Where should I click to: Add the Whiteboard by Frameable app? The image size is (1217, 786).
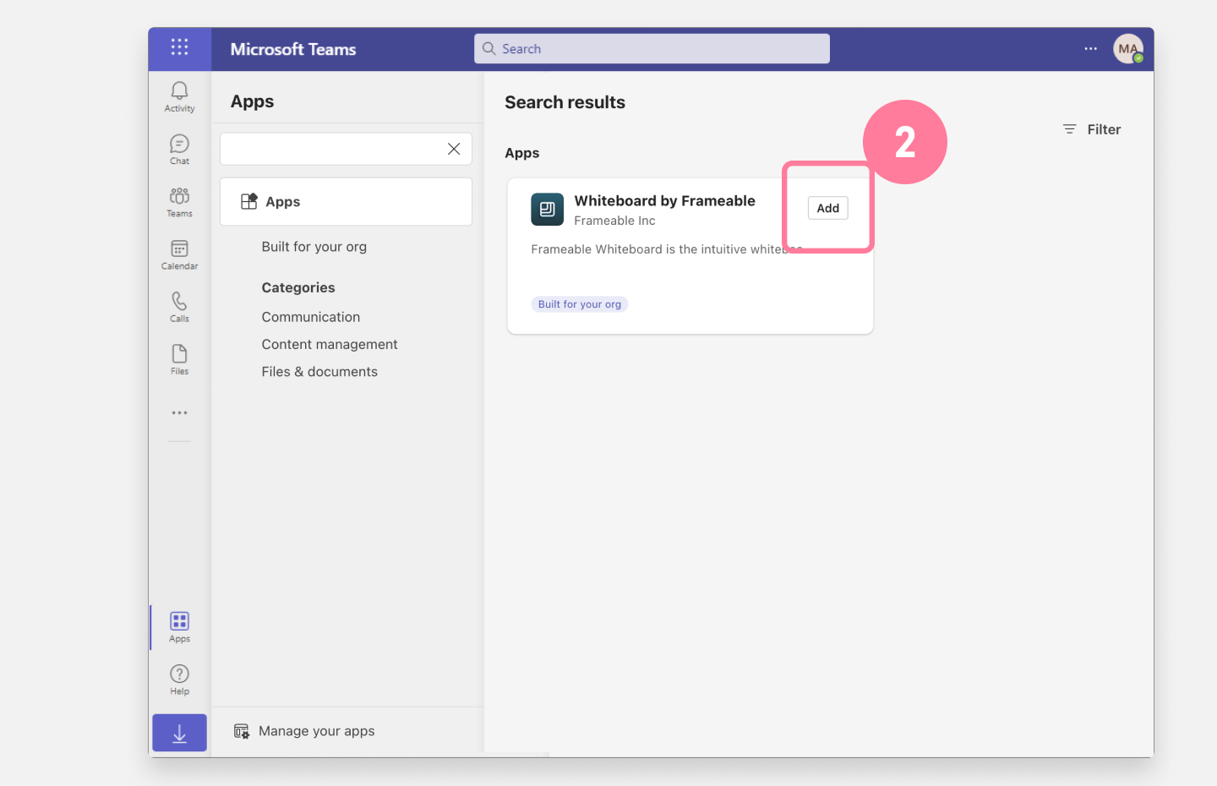pos(827,208)
